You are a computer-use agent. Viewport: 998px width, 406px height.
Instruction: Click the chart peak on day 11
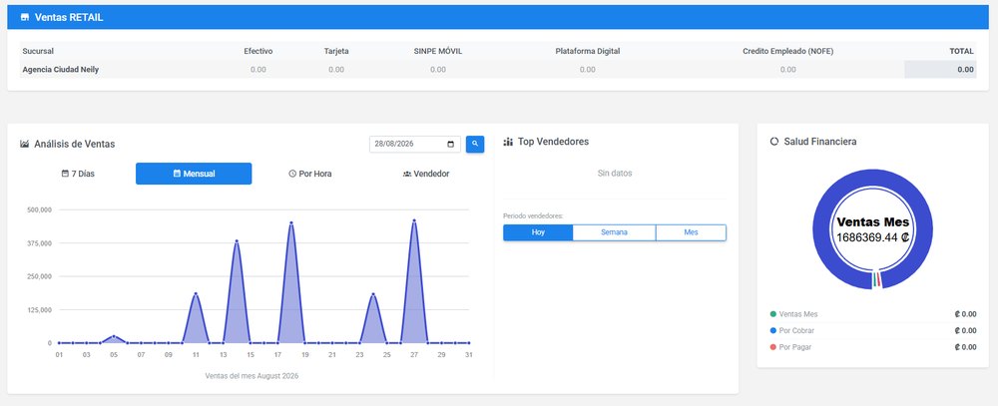196,294
